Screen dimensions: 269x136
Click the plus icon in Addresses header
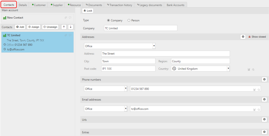pyautogui.click(x=243, y=37)
